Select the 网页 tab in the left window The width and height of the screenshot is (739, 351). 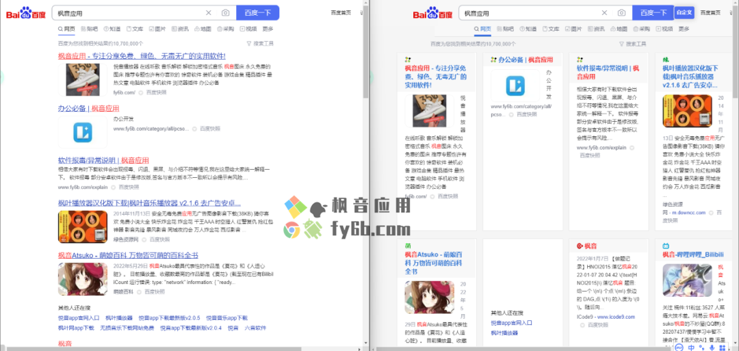pos(66,29)
